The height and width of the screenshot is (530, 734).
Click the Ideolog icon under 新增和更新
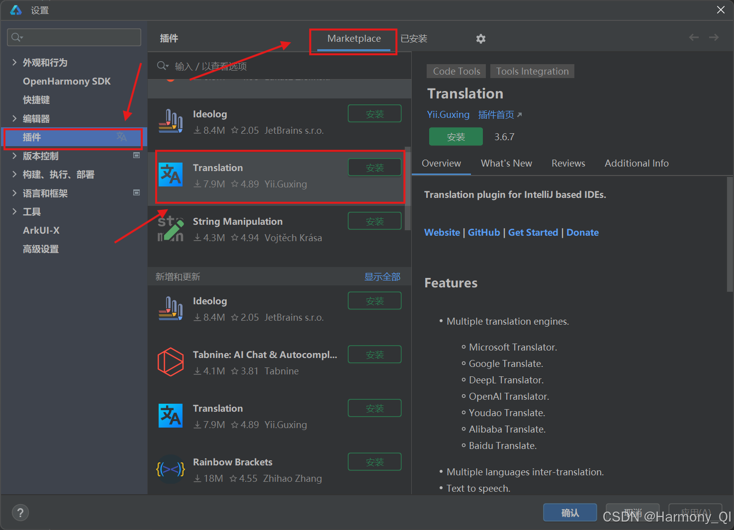(x=171, y=308)
